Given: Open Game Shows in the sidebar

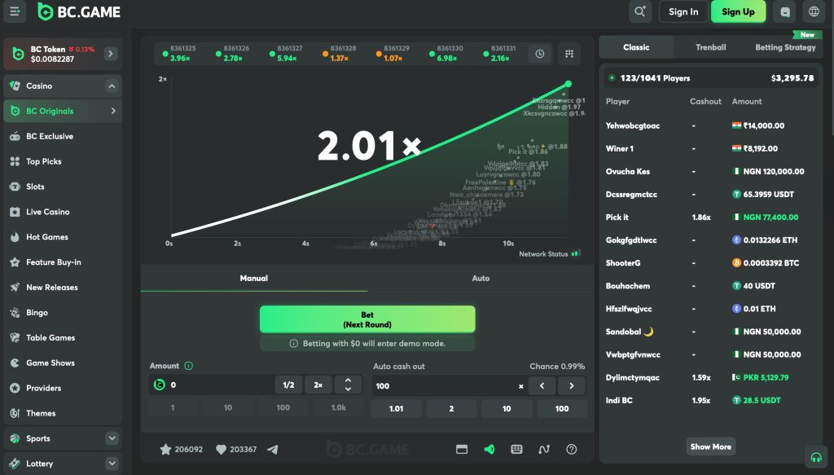Looking at the screenshot, I should [x=63, y=363].
